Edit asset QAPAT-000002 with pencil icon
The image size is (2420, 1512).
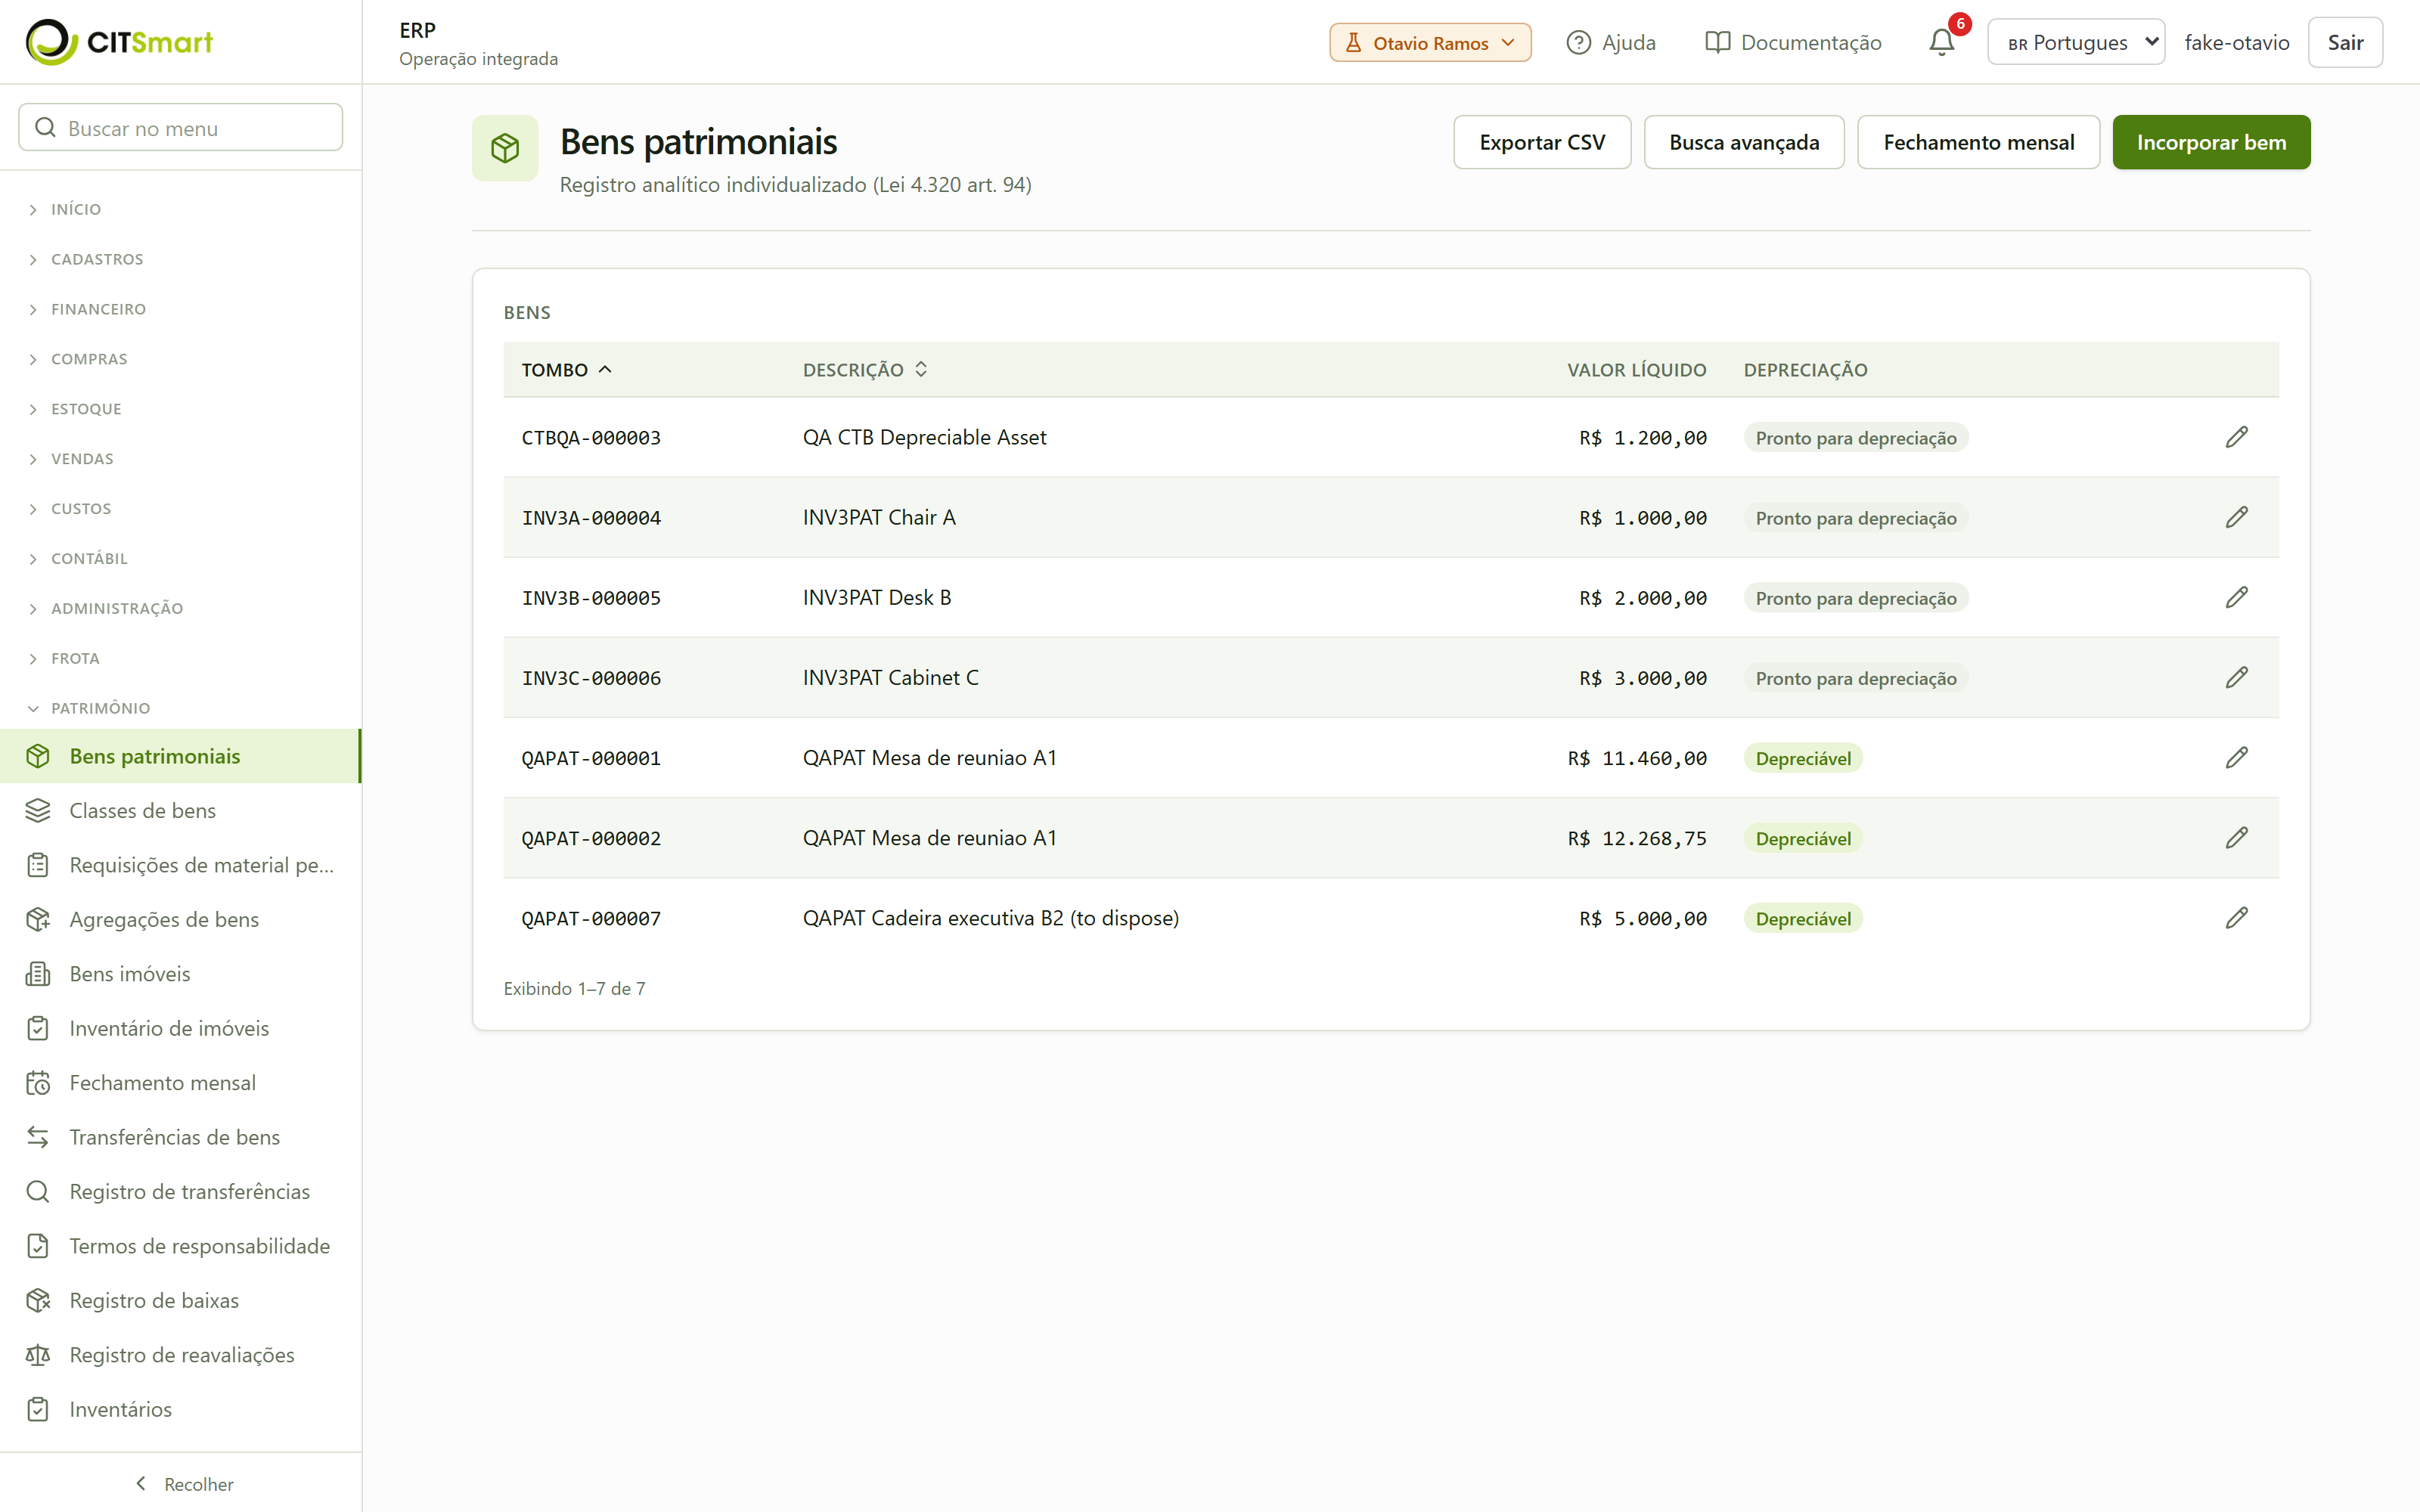click(x=2237, y=837)
